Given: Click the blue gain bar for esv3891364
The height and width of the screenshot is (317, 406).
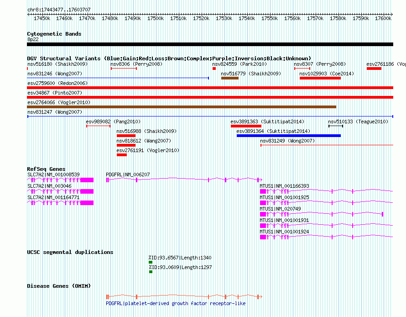Looking at the screenshot, I should point(288,136).
